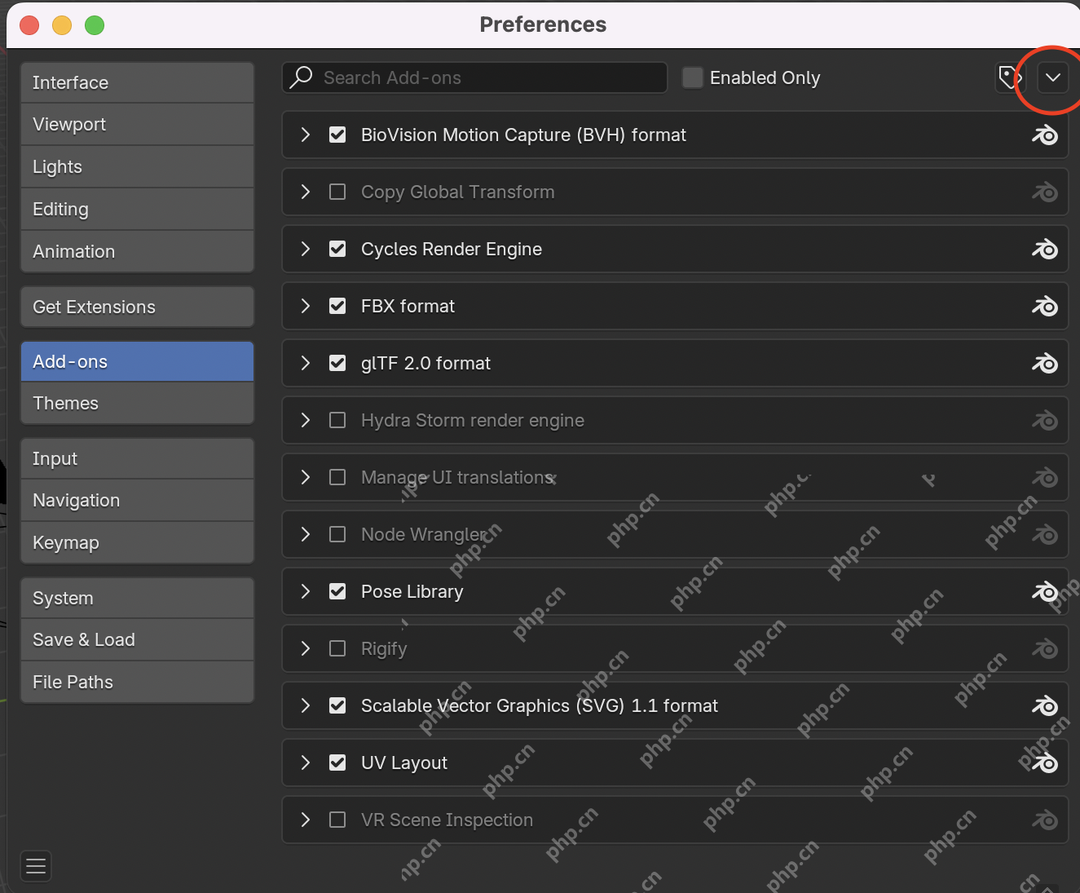Select the Save & Load section

point(137,639)
